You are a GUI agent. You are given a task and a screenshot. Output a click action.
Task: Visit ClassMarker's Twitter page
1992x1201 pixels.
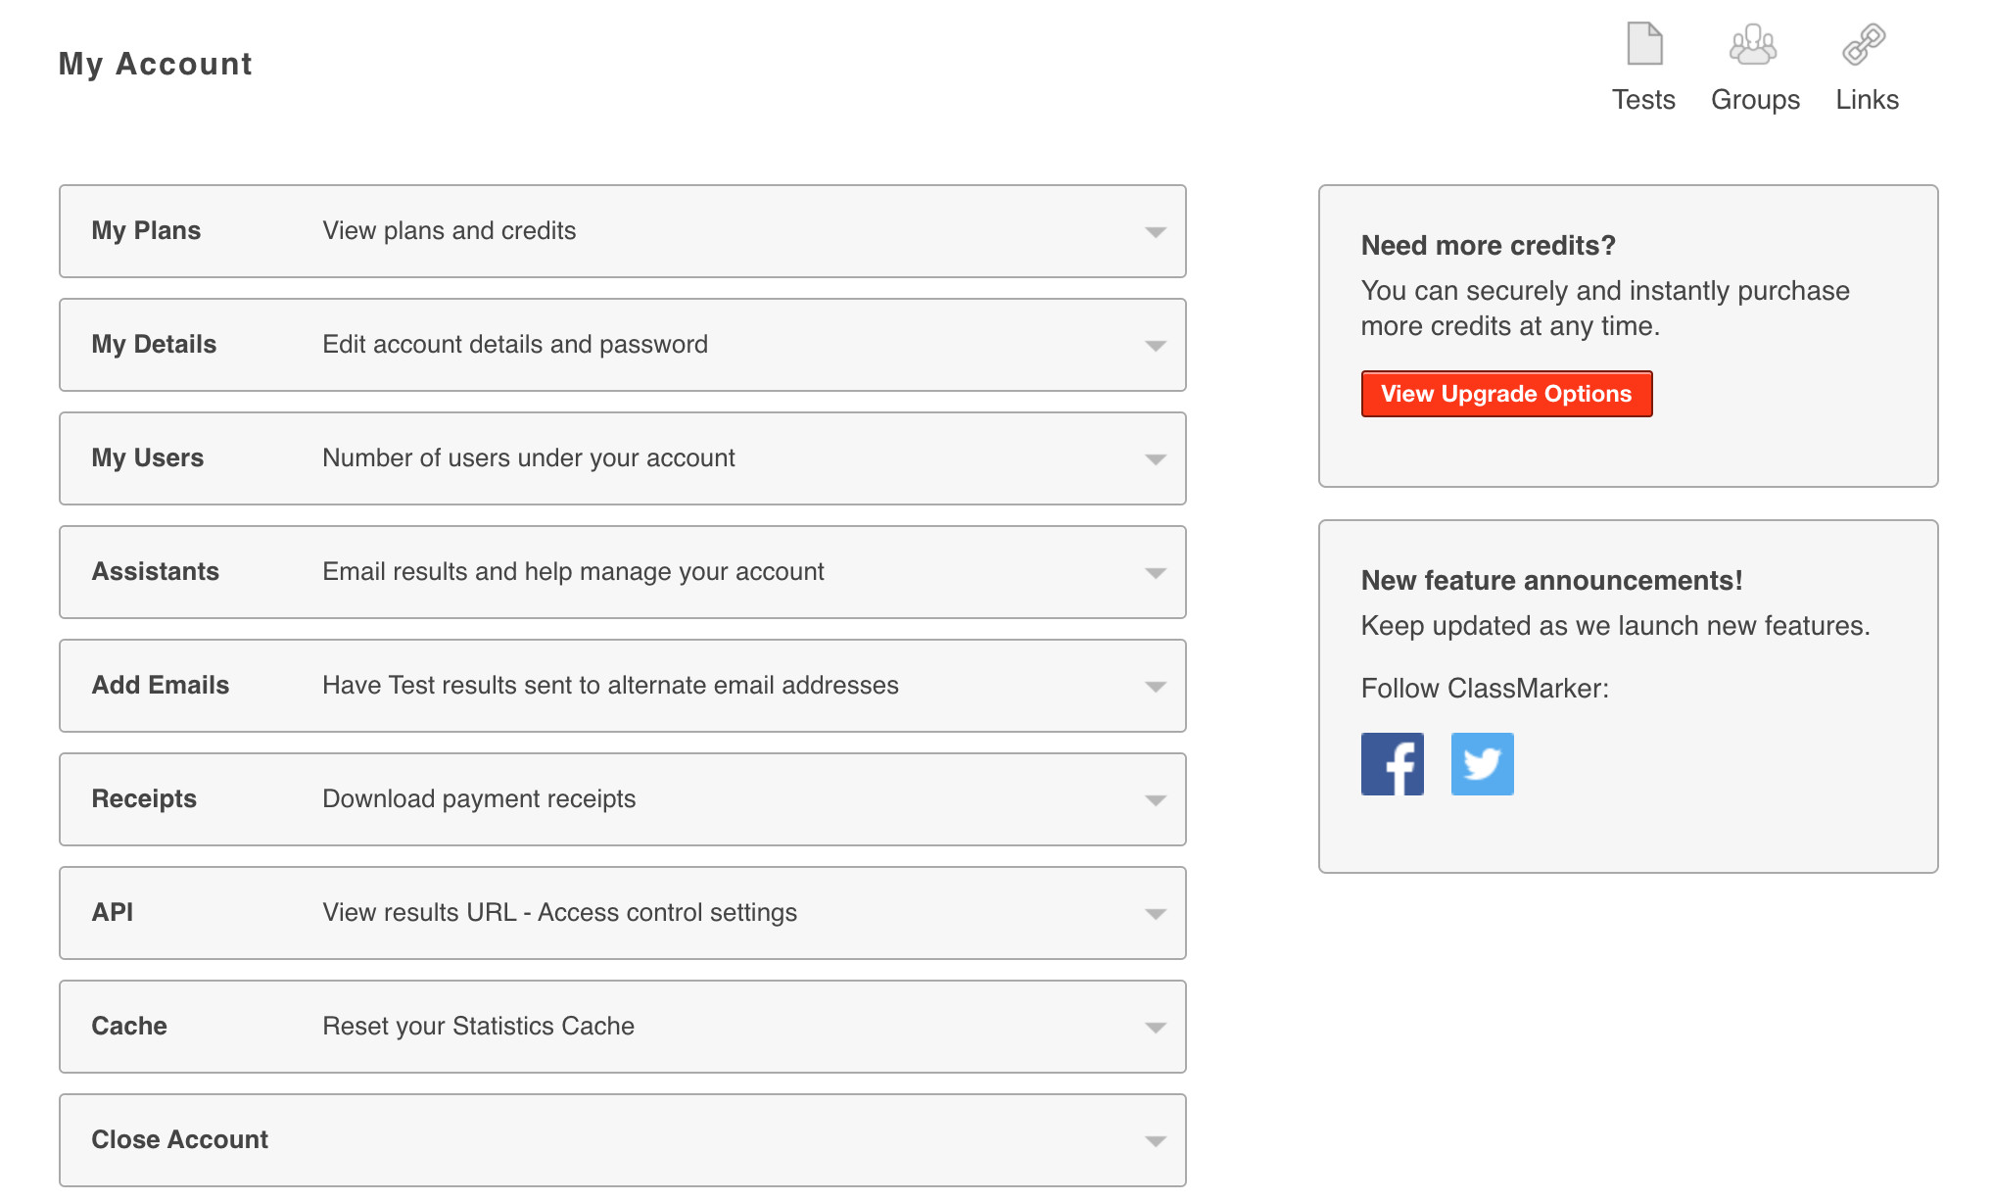pyautogui.click(x=1482, y=764)
